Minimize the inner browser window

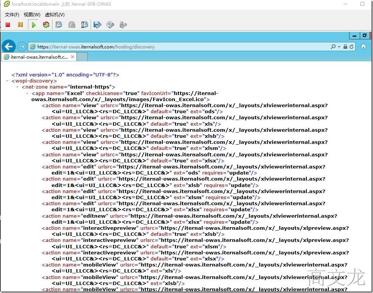[354, 36]
